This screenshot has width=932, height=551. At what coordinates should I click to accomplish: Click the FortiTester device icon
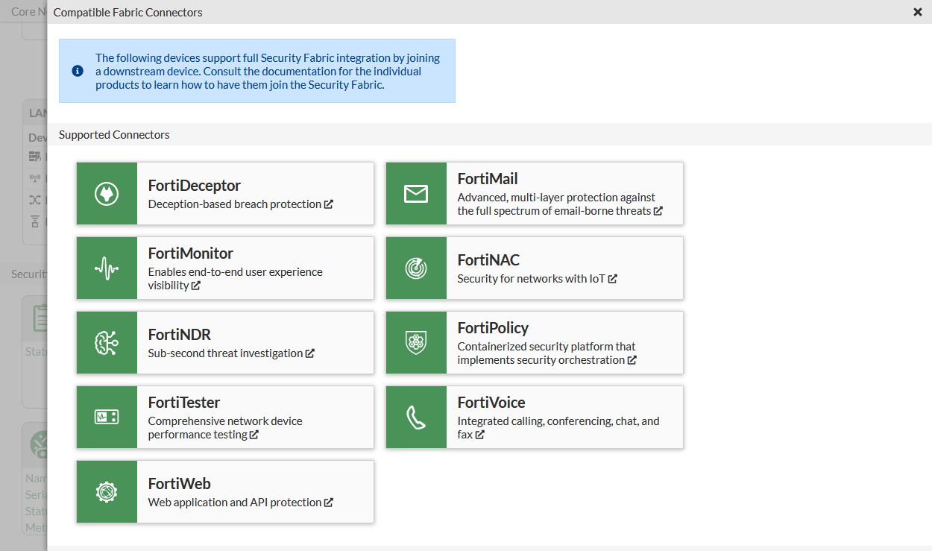tap(107, 417)
